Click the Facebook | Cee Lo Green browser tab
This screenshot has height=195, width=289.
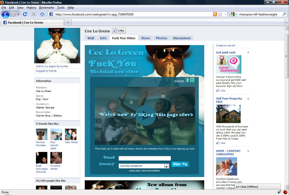(32, 23)
